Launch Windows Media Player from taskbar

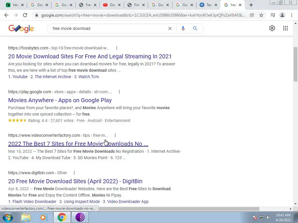[x=44, y=217]
